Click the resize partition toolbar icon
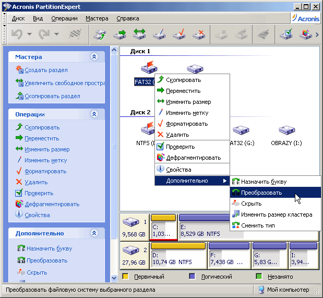This screenshot has height=298, width=323. [139, 34]
